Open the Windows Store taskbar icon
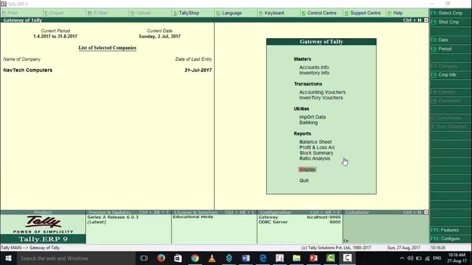The image size is (472, 265). (x=178, y=258)
